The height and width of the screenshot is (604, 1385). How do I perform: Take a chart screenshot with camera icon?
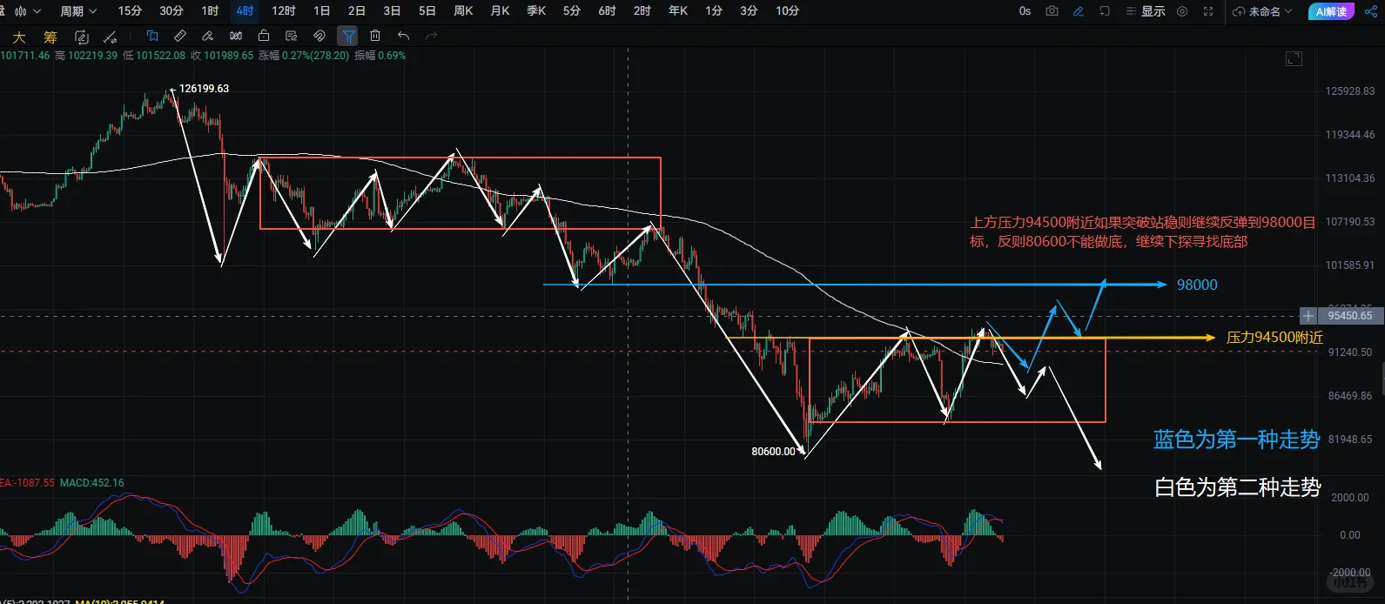pyautogui.click(x=1052, y=11)
